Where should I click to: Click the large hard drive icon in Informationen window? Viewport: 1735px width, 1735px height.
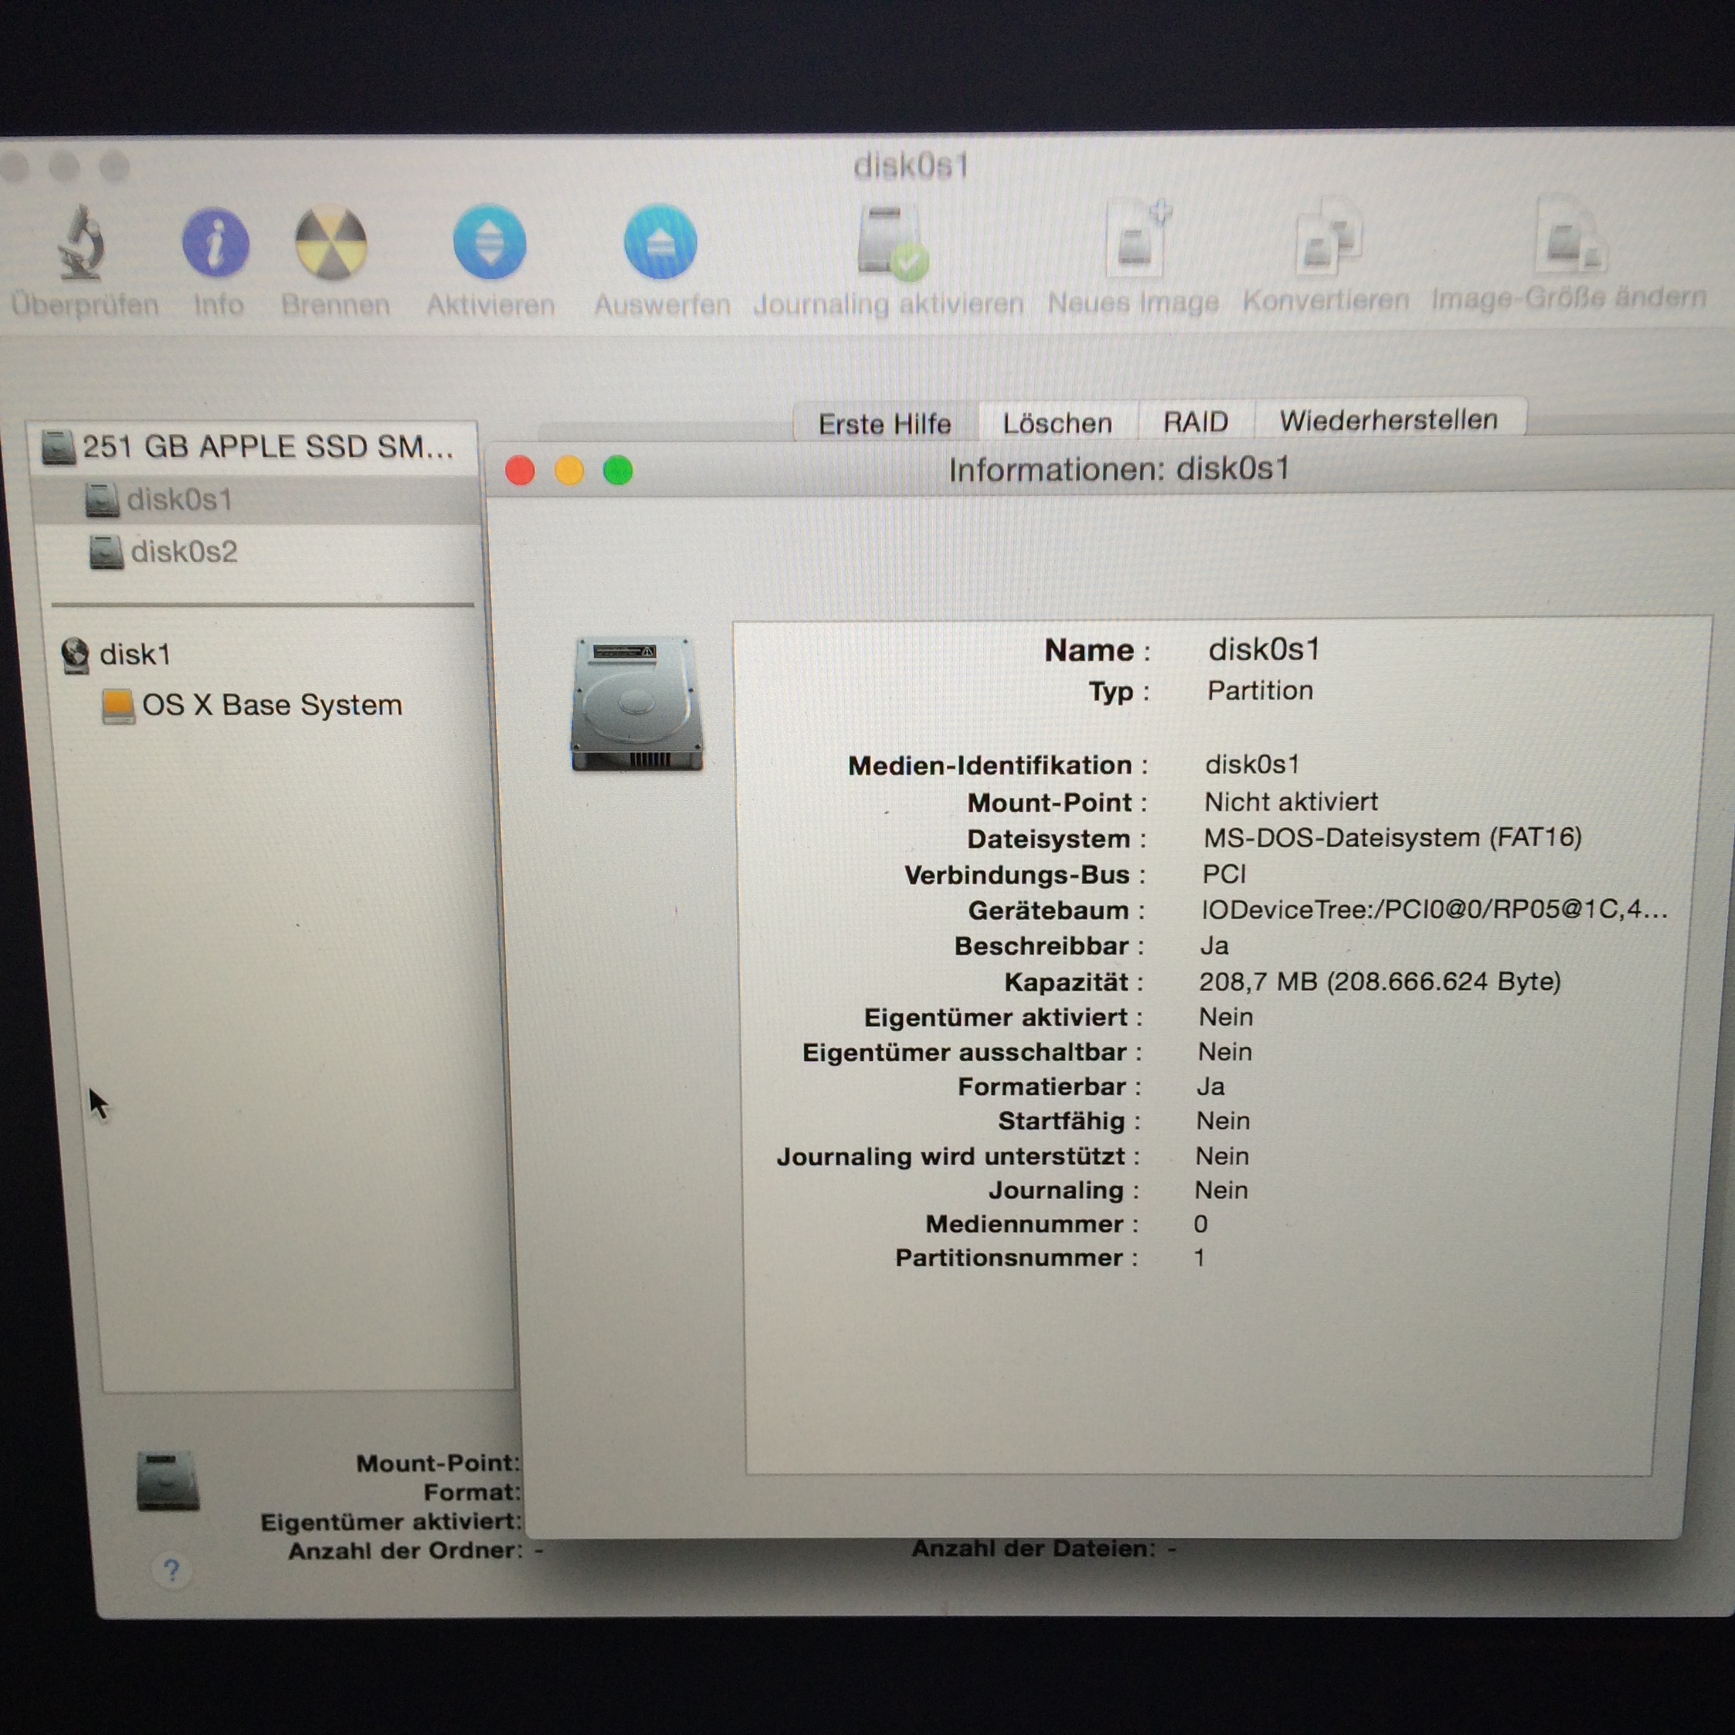tap(636, 703)
